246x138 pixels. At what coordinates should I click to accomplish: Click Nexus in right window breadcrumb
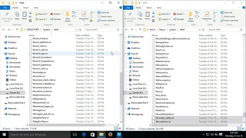(162, 30)
